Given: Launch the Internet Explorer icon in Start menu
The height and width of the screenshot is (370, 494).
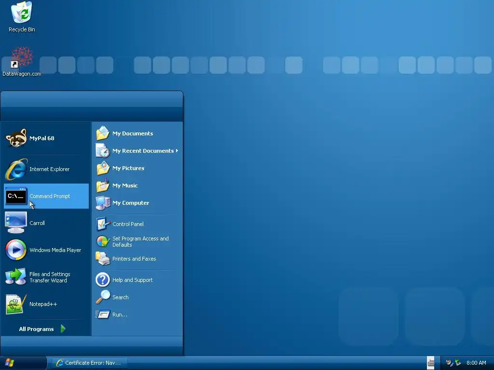Looking at the screenshot, I should 16,169.
